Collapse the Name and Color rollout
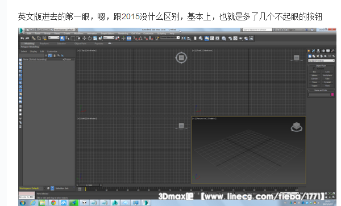The height and width of the screenshot is (206, 341). pyautogui.click(x=321, y=91)
